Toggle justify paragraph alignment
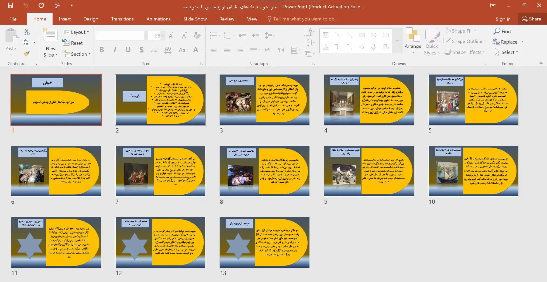The height and width of the screenshot is (282, 547). (x=253, y=50)
